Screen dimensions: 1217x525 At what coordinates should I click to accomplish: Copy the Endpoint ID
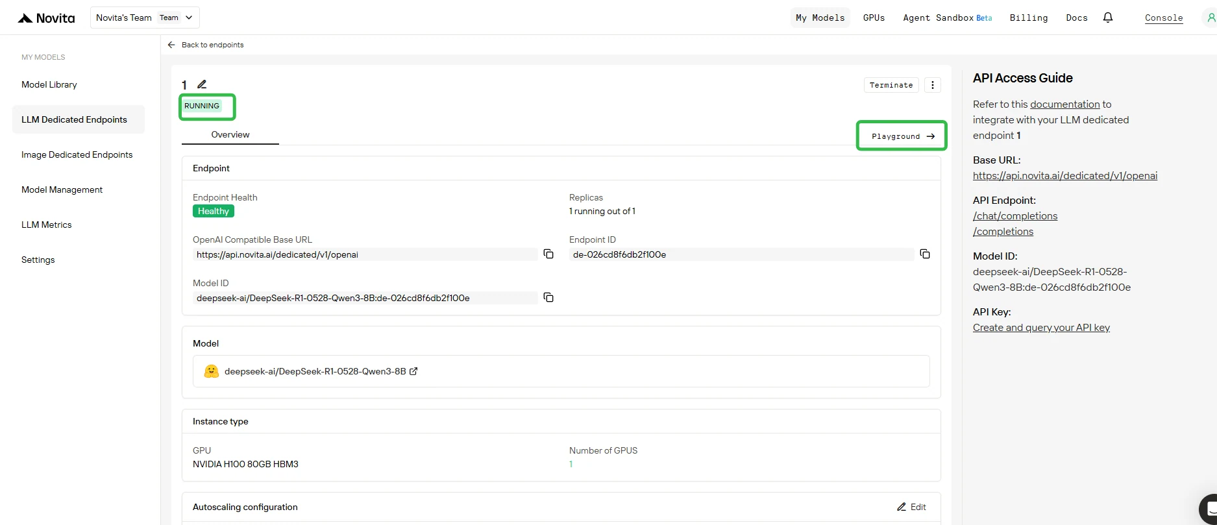[925, 254]
